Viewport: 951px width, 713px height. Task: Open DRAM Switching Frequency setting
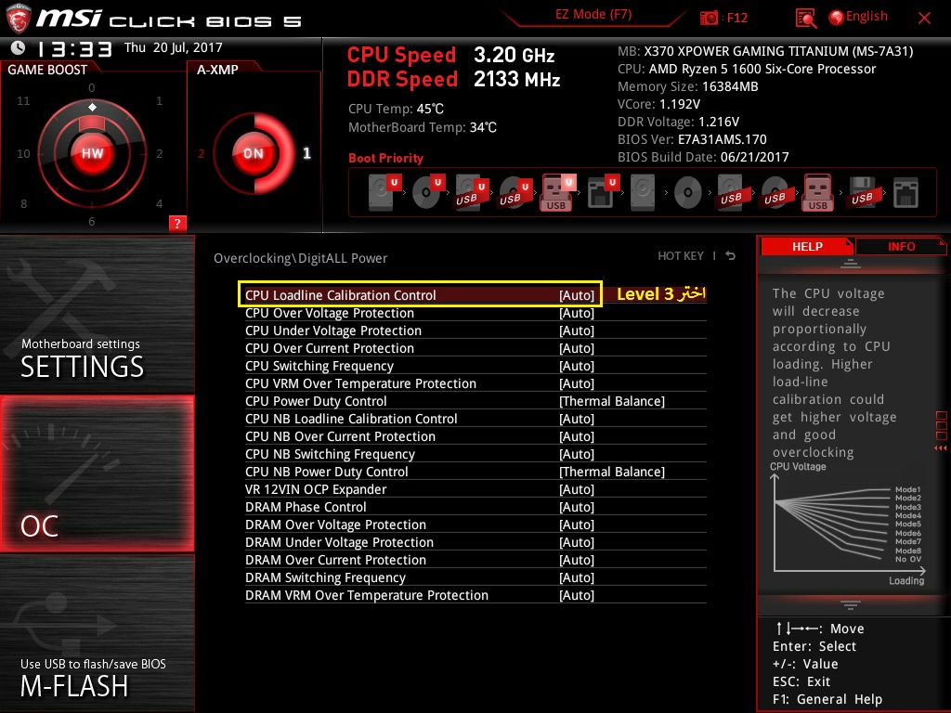coord(475,577)
